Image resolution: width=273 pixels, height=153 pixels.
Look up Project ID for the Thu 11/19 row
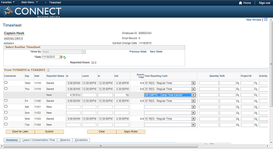point(256,89)
